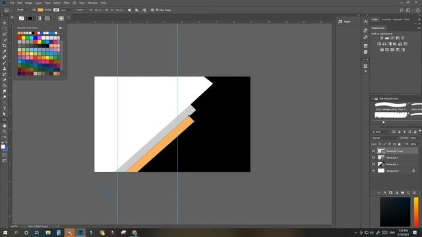Select the Rectangular Marquee tool
Screen dimensions: 422x237
coord(5,28)
